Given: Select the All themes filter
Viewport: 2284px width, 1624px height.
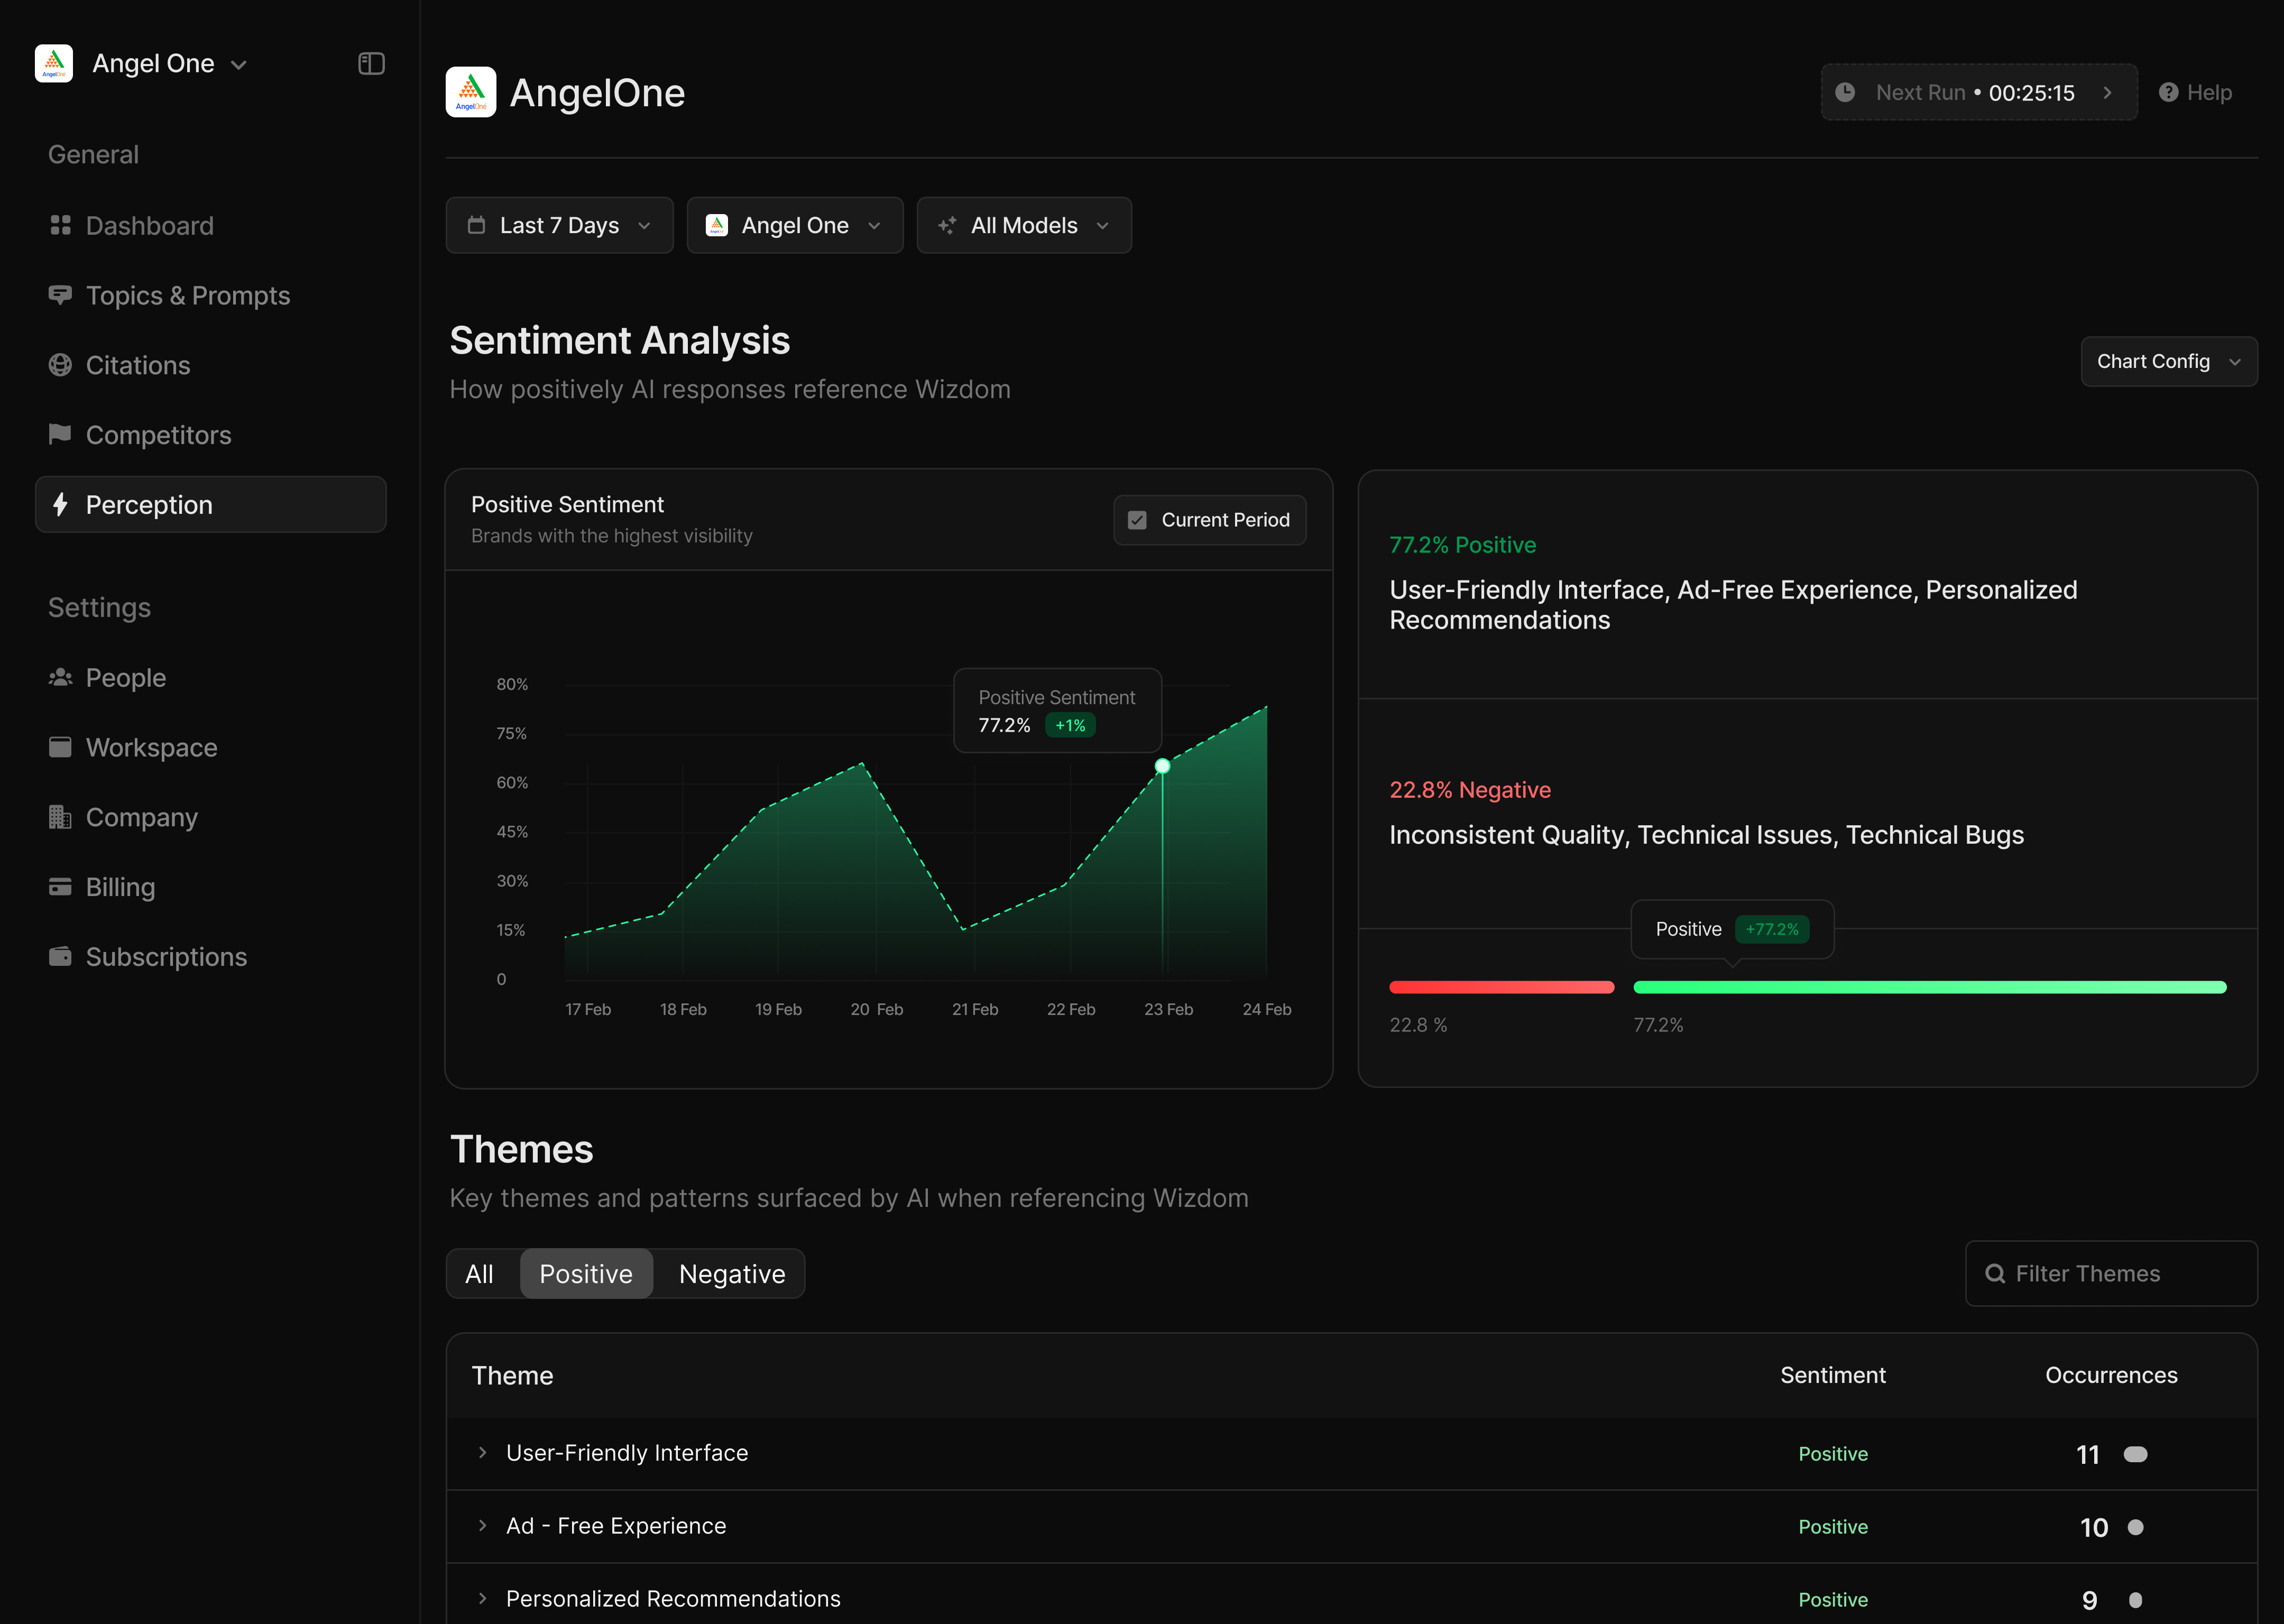Looking at the screenshot, I should (479, 1274).
